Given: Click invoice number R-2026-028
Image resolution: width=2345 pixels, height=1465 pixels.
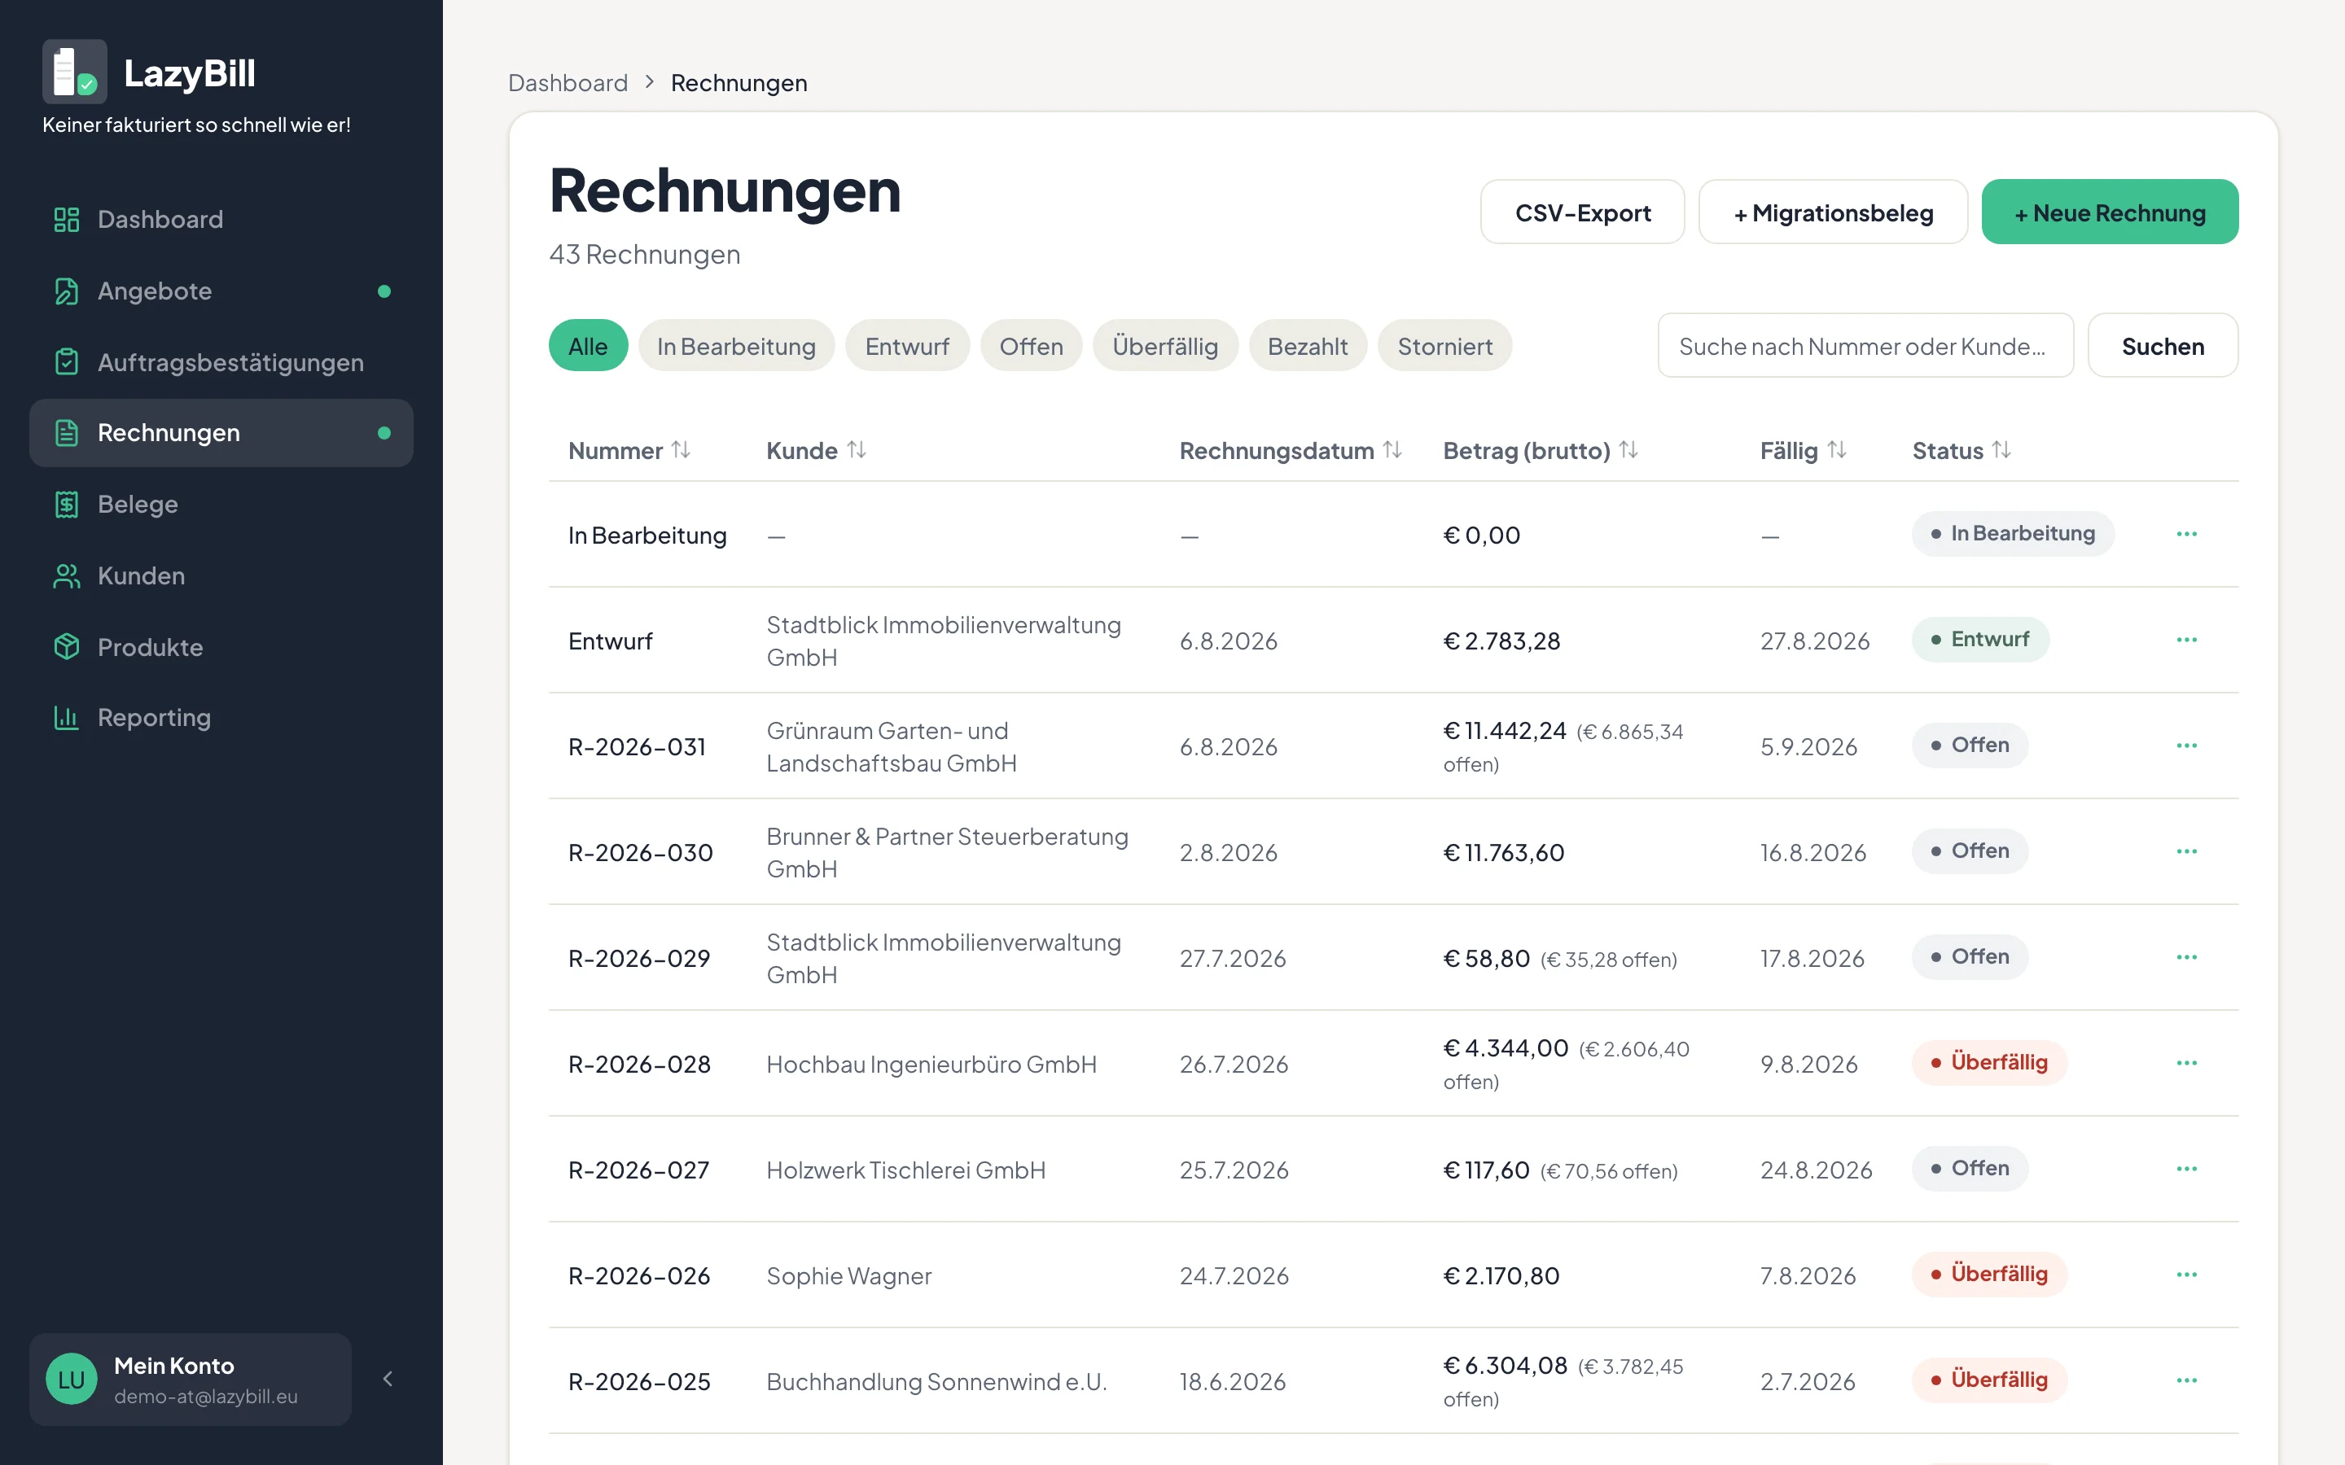Looking at the screenshot, I should tap(638, 1064).
